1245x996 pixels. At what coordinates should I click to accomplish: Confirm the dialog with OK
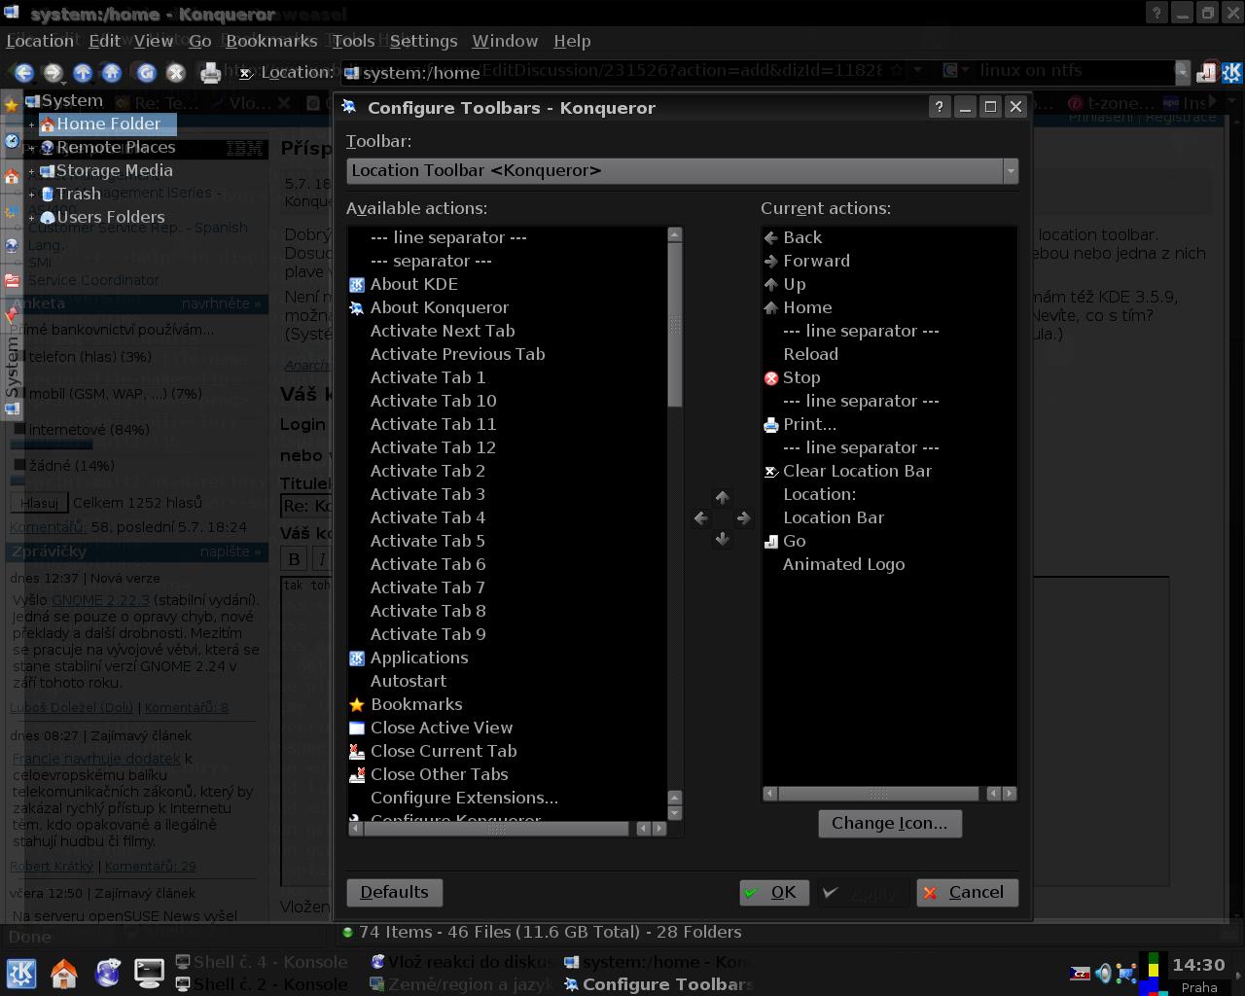tap(773, 892)
